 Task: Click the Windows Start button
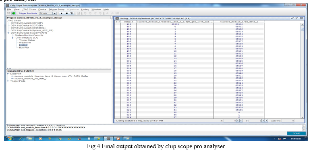coord(9,139)
